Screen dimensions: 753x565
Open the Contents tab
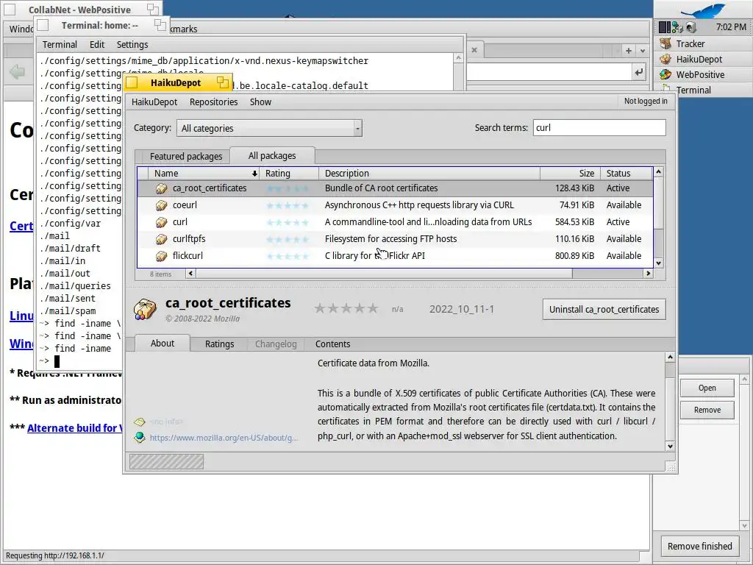(x=333, y=344)
